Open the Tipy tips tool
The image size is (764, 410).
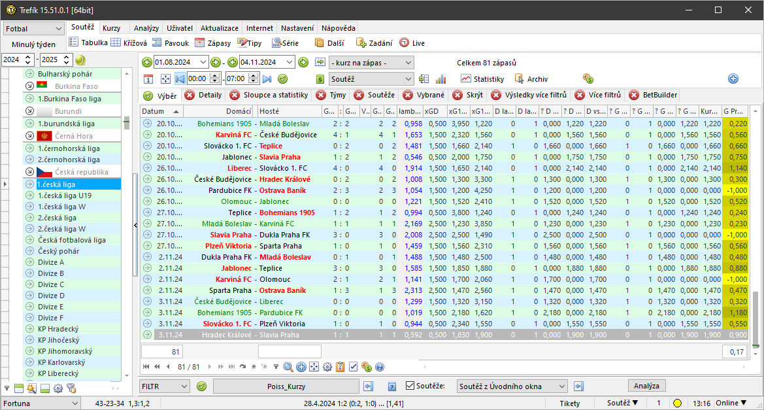pos(250,43)
